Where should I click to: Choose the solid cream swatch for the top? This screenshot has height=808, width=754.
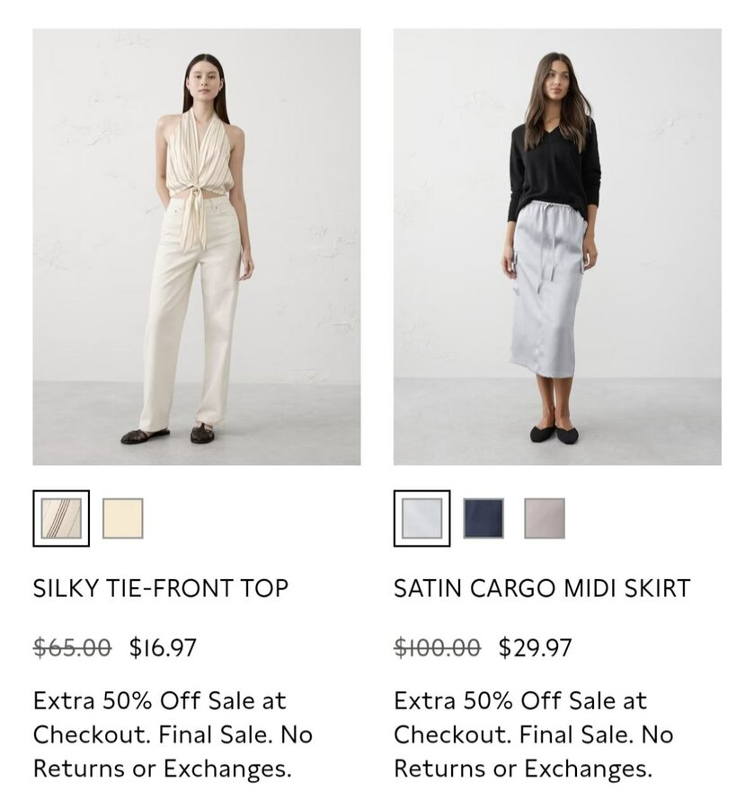click(x=123, y=518)
